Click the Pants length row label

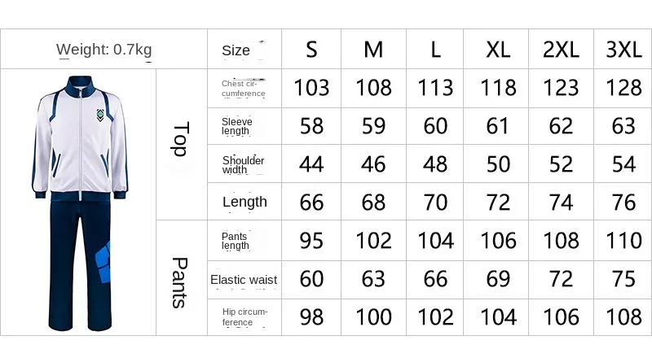point(236,241)
